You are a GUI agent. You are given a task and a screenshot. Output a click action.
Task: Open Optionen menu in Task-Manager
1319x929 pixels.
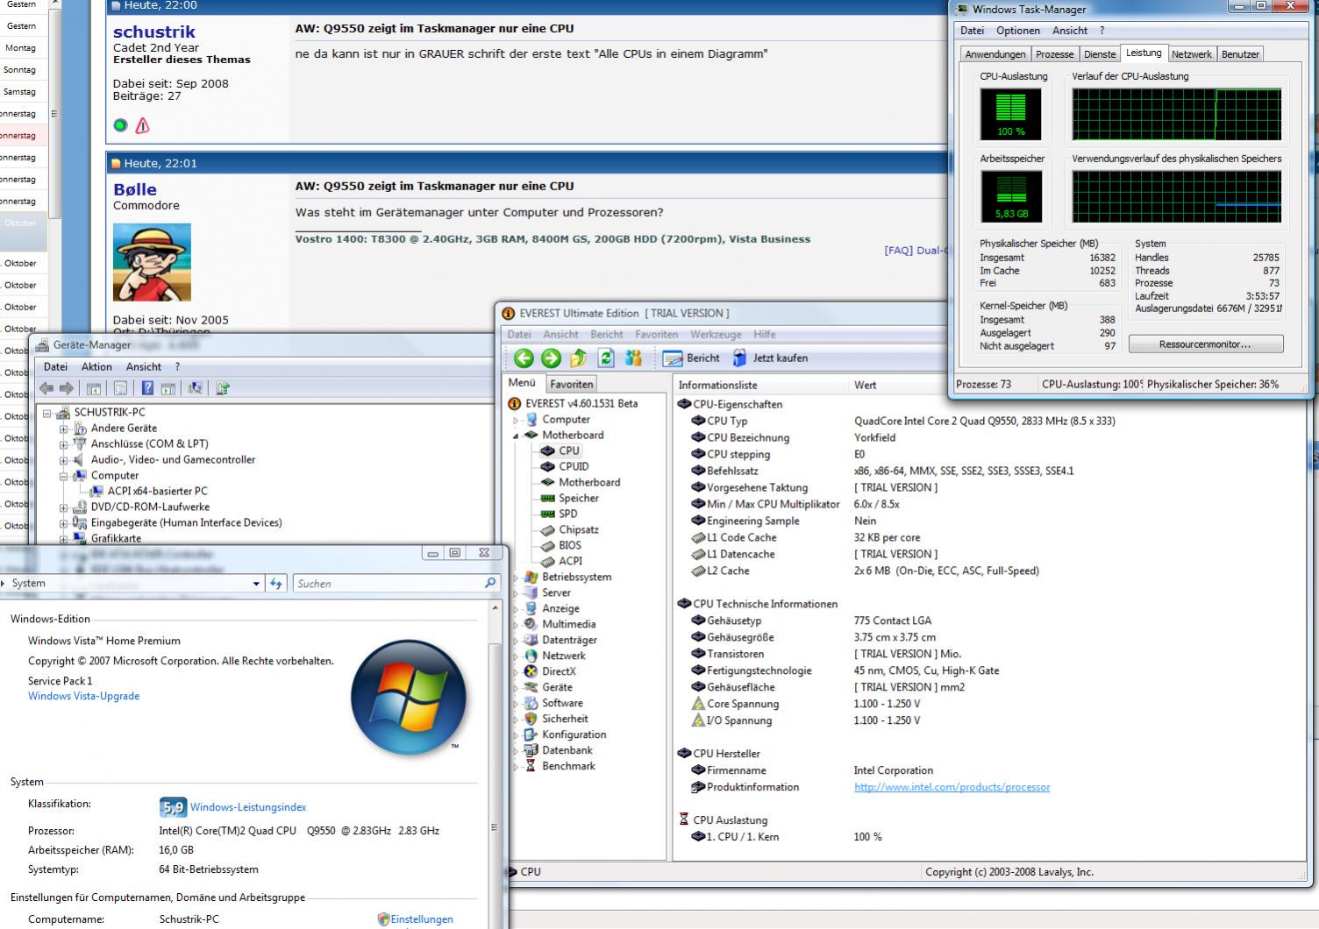pos(1017,31)
